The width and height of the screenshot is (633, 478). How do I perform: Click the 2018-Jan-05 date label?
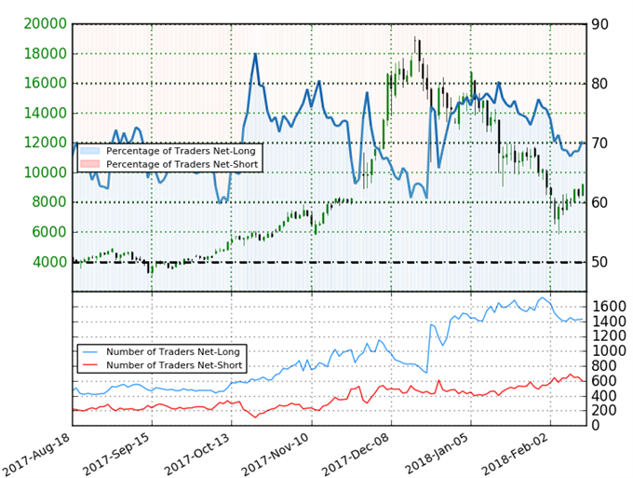436,454
